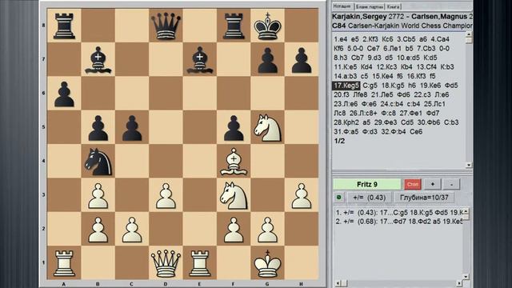This screenshot has height=288, width=512.
Task: Select the white pawn on c2
Action: click(x=132, y=230)
